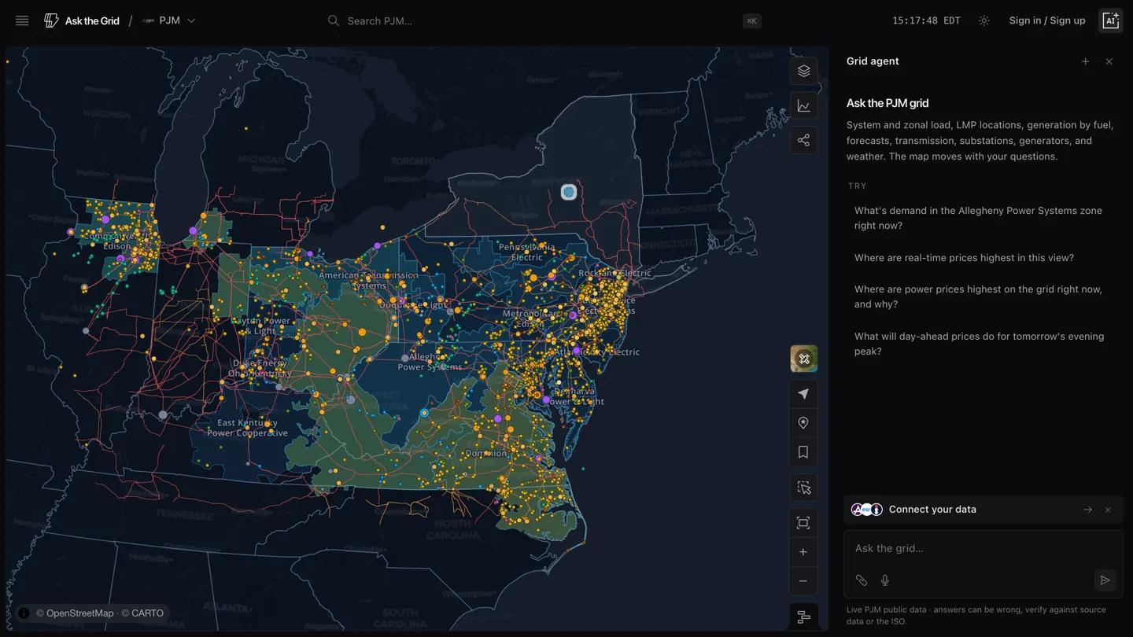Ask about Allegheny Power Systems zone demand
The height and width of the screenshot is (637, 1133).
pos(984,218)
